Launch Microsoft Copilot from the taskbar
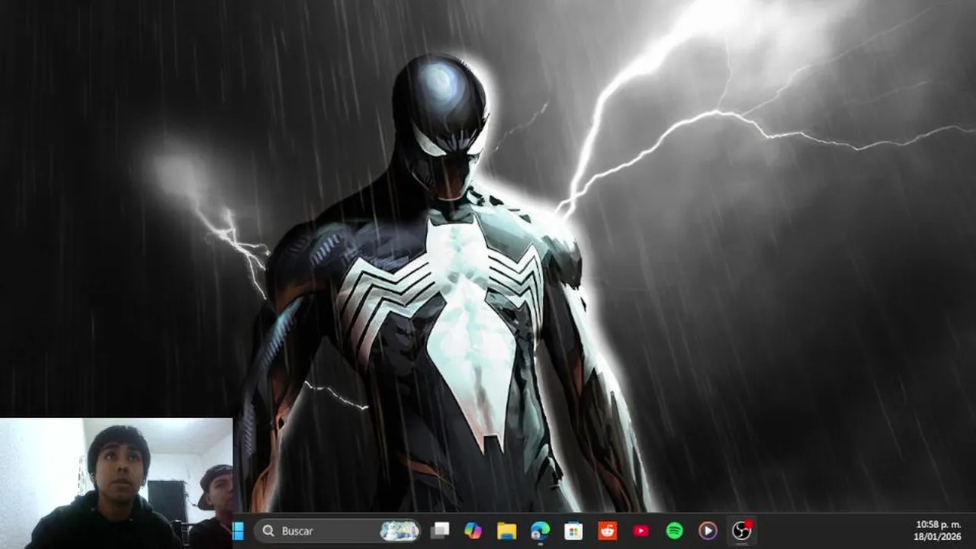The height and width of the screenshot is (549, 976). click(x=474, y=531)
